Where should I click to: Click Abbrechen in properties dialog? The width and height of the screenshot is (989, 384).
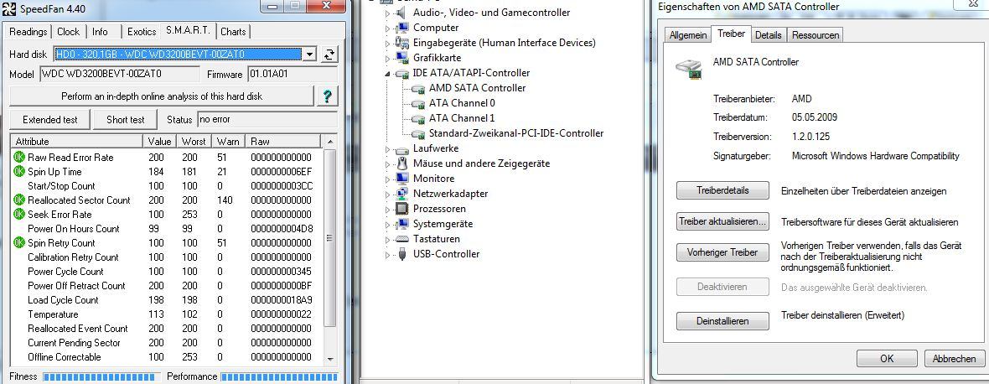click(954, 359)
